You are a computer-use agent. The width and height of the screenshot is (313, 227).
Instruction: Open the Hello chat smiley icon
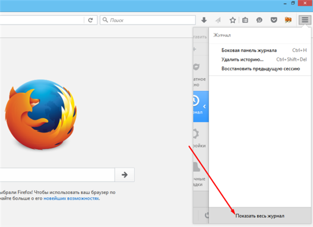259,20
